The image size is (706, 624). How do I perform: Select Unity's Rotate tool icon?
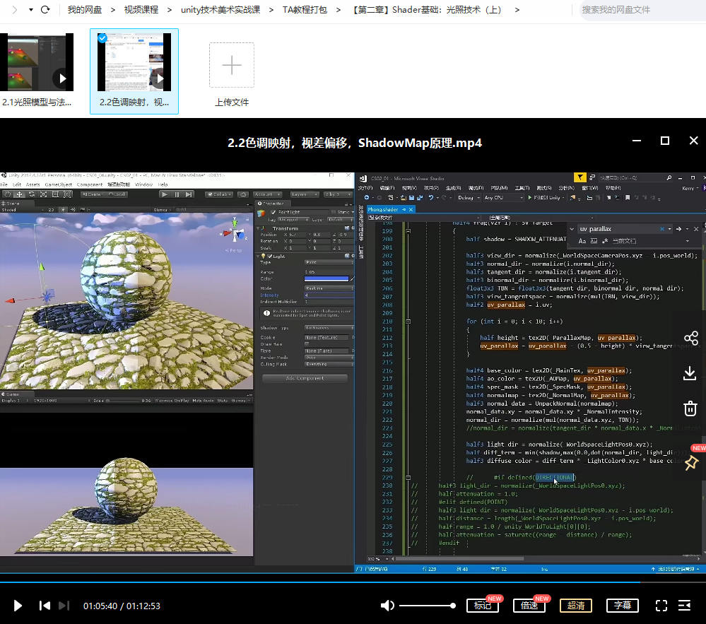32,194
